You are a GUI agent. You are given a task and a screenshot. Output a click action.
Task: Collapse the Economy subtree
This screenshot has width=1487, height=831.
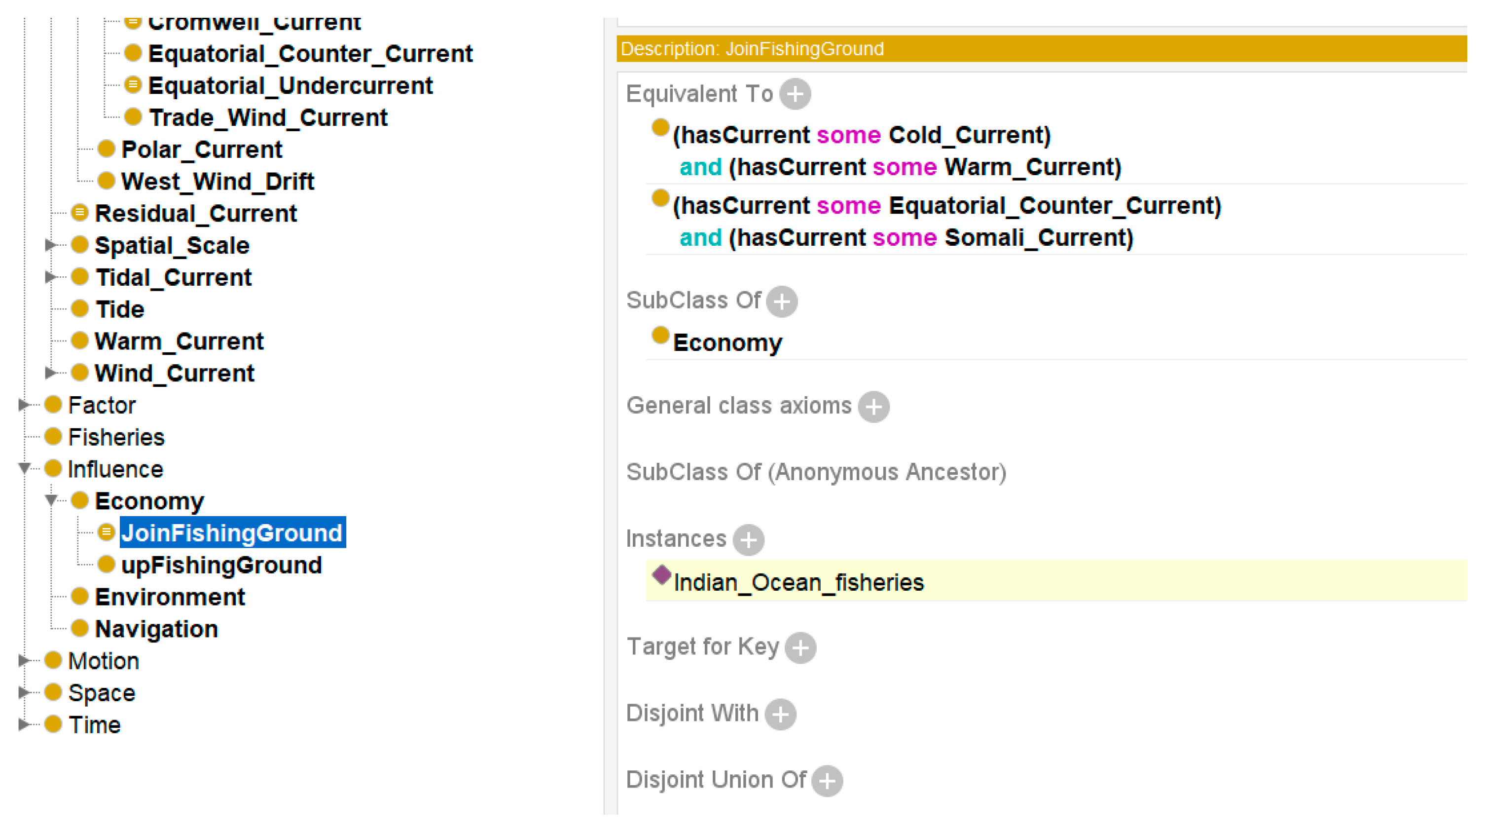pos(51,500)
